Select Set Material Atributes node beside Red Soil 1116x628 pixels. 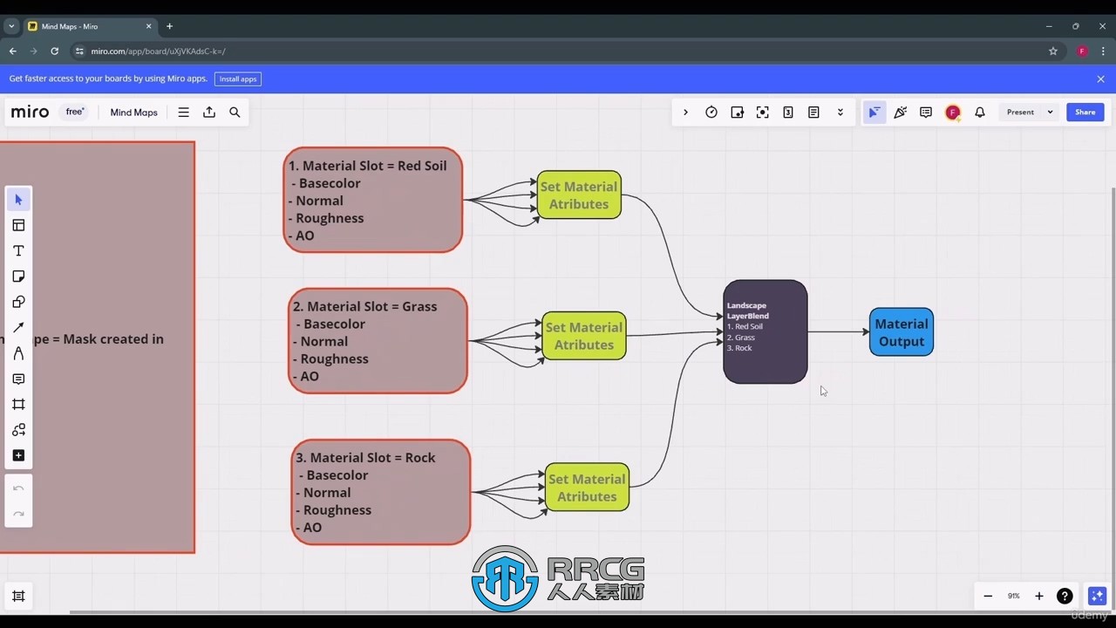pos(579,195)
